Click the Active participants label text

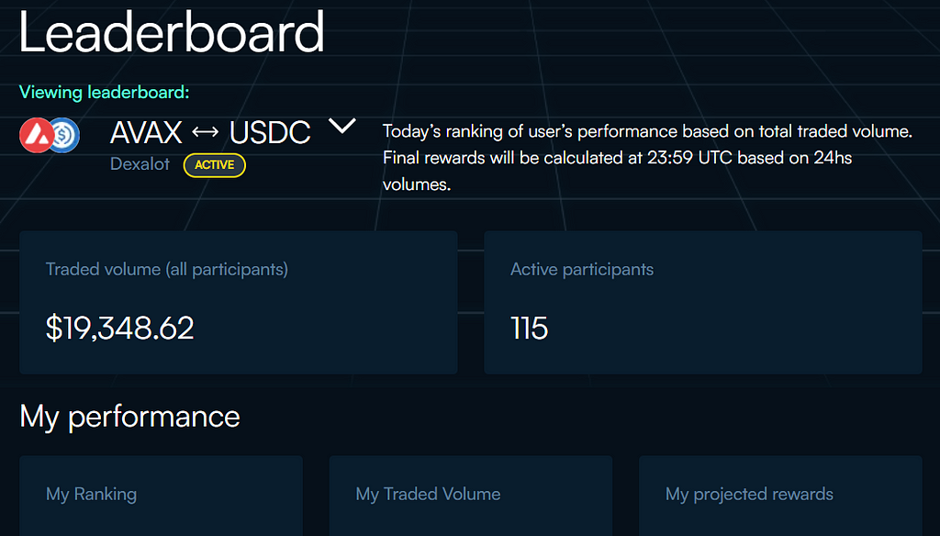582,270
